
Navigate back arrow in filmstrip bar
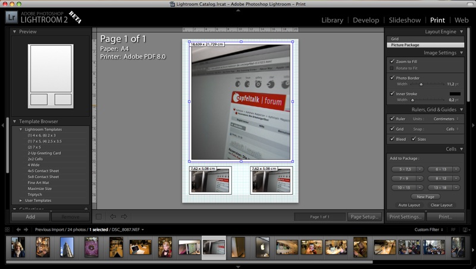point(18,230)
